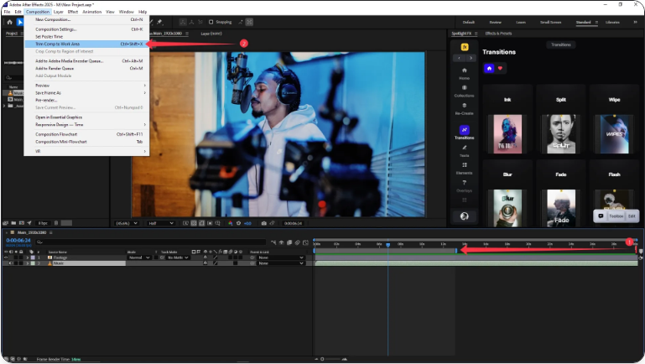The width and height of the screenshot is (645, 364).
Task: Toggle audio switch of the Music layer
Action: click(12, 263)
